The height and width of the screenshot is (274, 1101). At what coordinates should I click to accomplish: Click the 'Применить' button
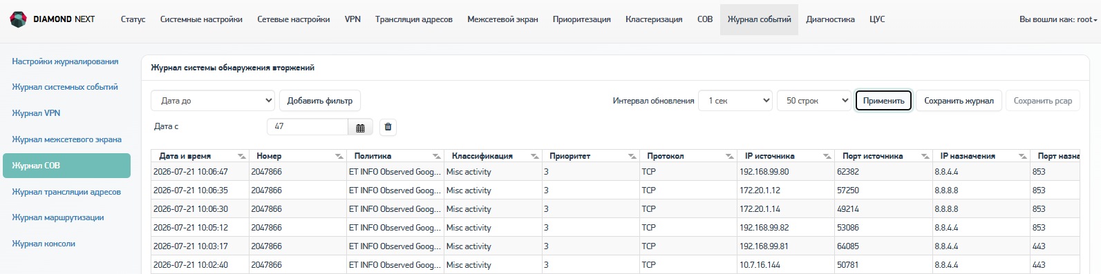pos(884,101)
